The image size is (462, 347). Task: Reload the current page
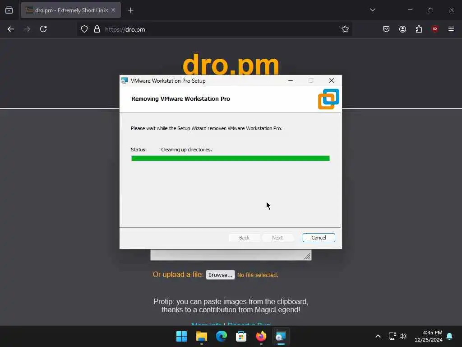(43, 29)
